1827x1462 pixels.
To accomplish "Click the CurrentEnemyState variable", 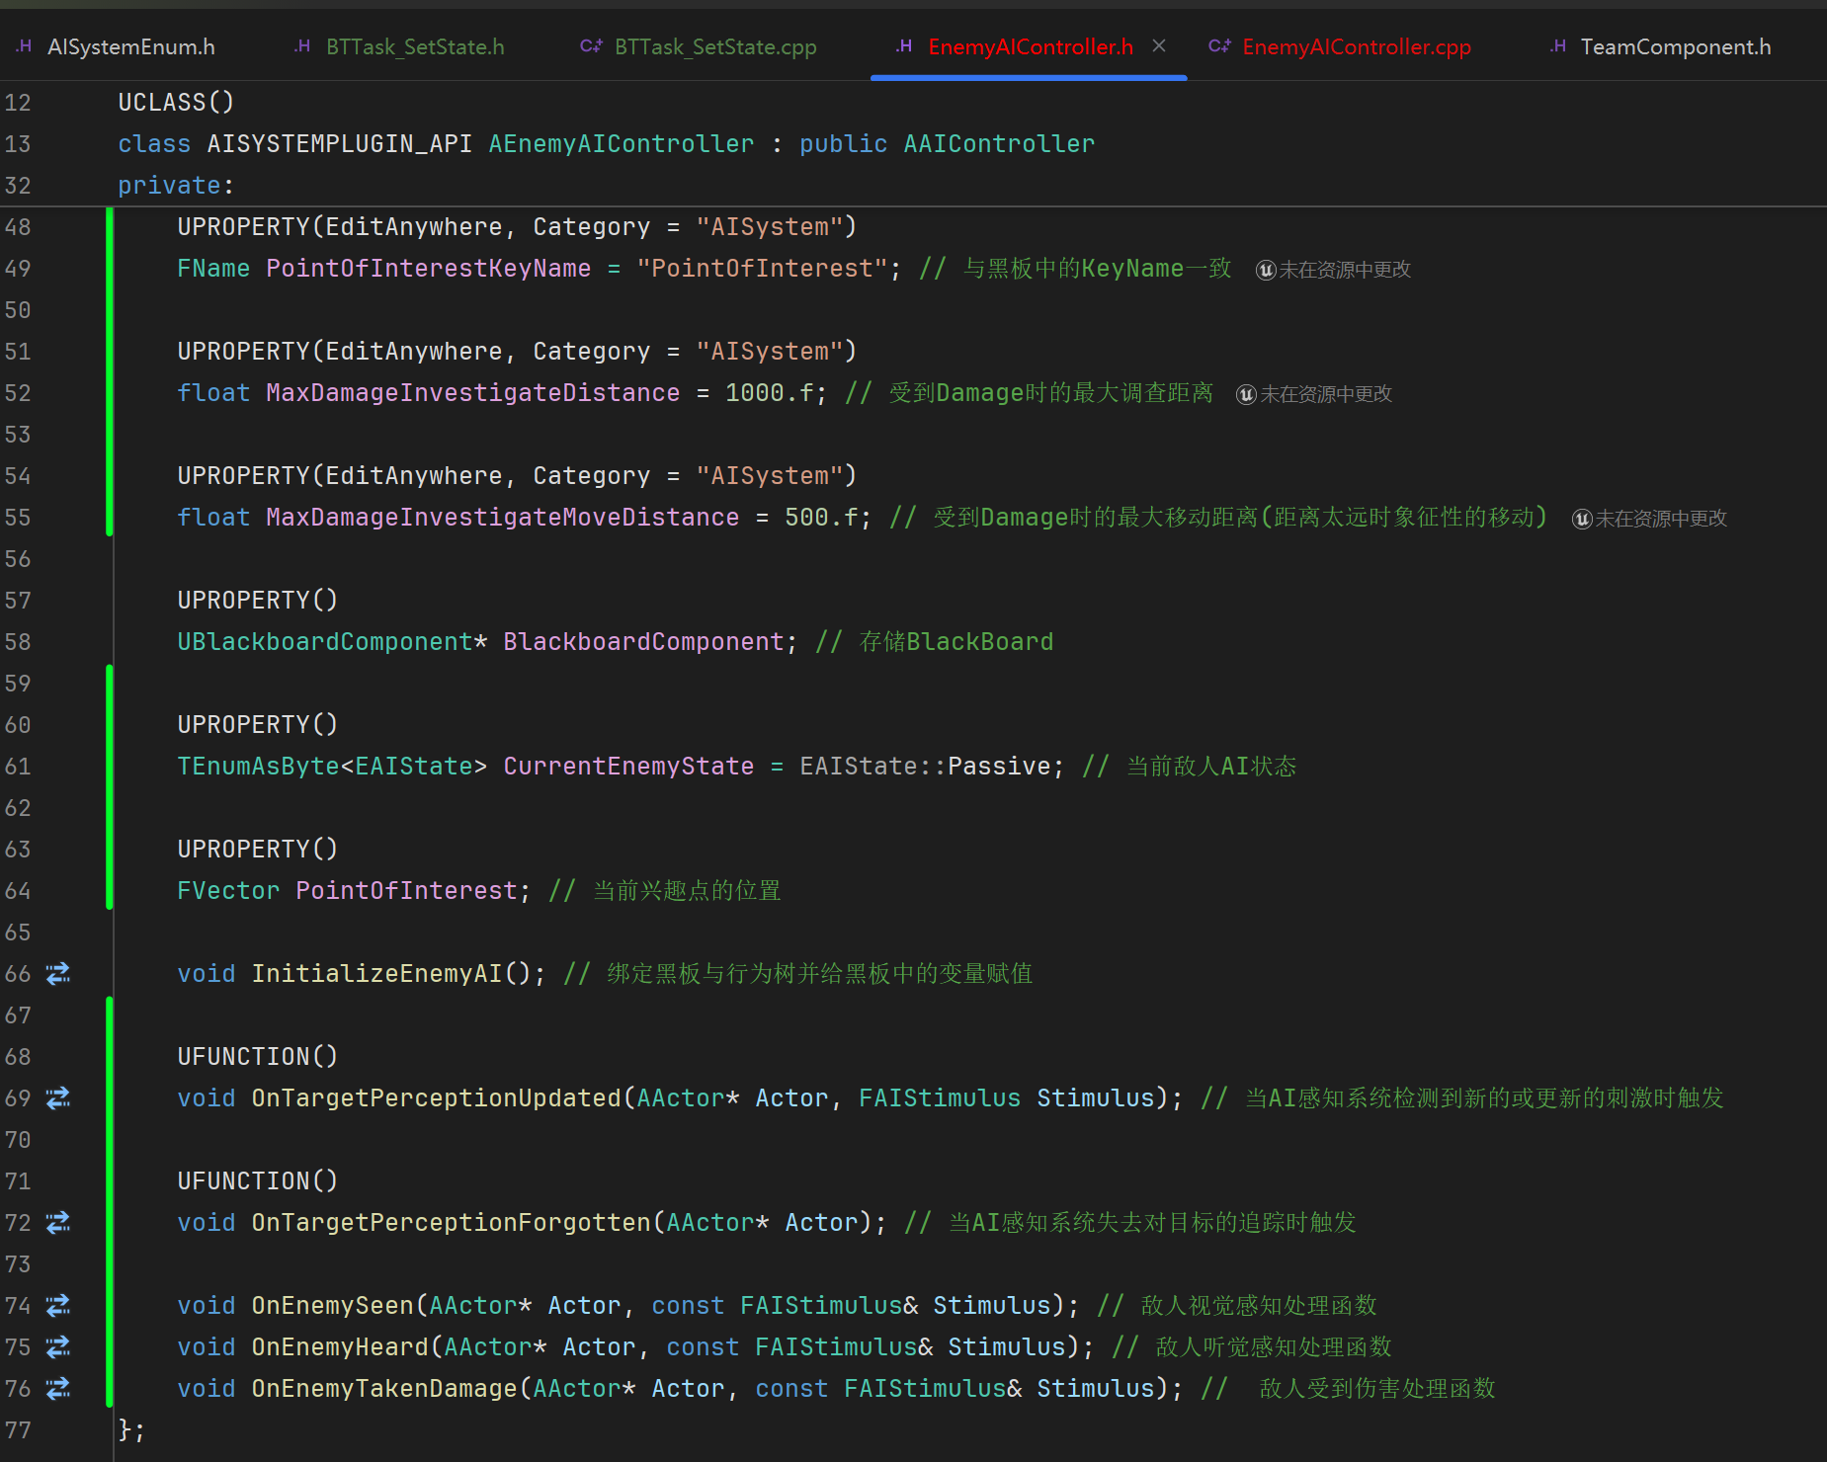I will pyautogui.click(x=628, y=767).
